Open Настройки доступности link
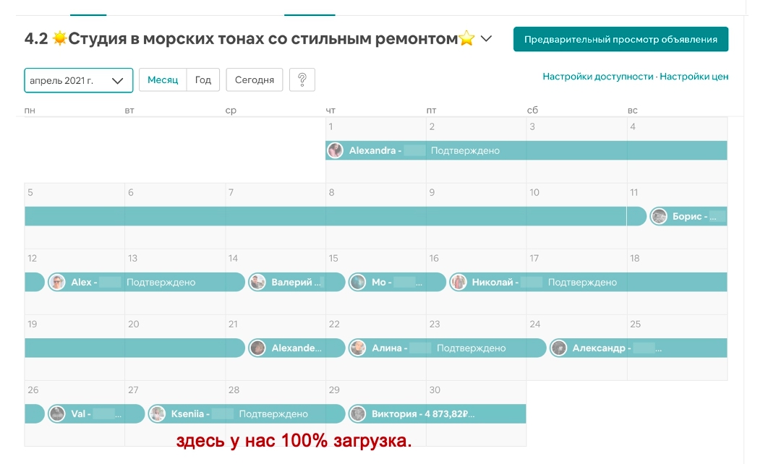Image resolution: width=776 pixels, height=464 pixels. click(x=598, y=77)
